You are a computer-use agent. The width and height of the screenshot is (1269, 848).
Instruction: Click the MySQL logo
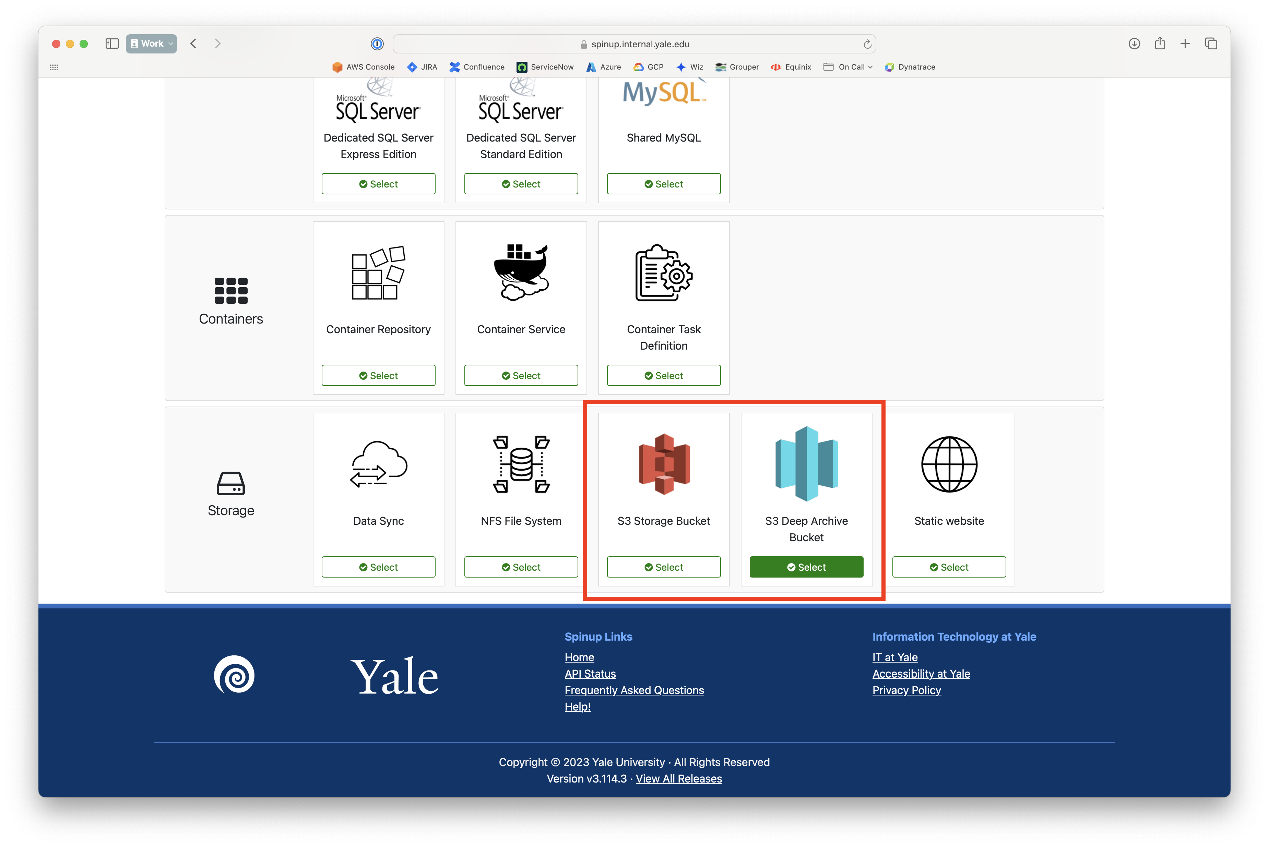(x=664, y=92)
